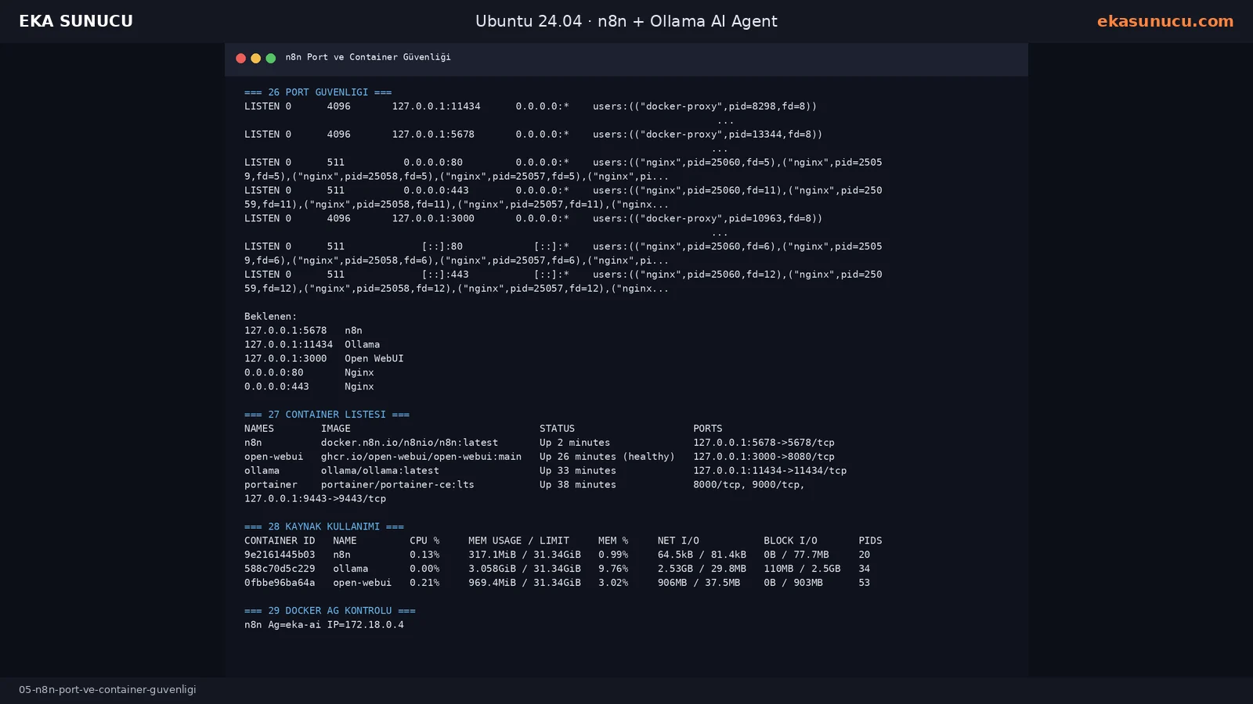Image resolution: width=1253 pixels, height=704 pixels.
Task: Click 'Nginx' beside expected 0.0.0.0:80
Action: 359,373
